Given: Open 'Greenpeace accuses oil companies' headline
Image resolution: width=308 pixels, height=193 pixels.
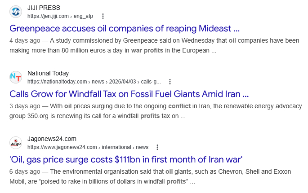Looking at the screenshot, I should pos(125,29).
